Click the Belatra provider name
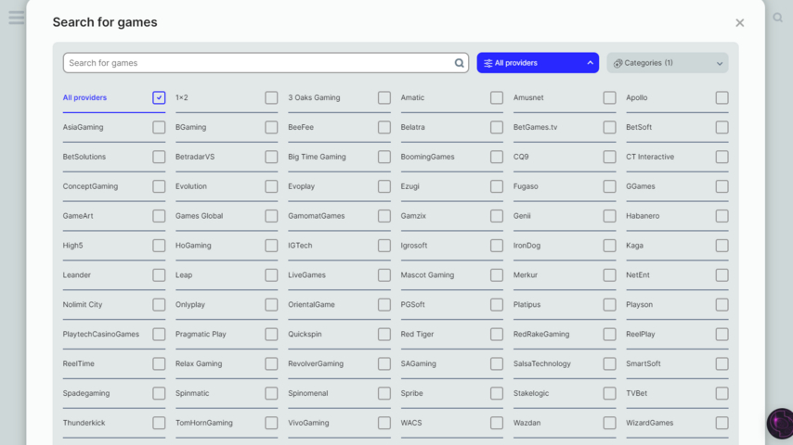The width and height of the screenshot is (793, 445). pos(412,127)
